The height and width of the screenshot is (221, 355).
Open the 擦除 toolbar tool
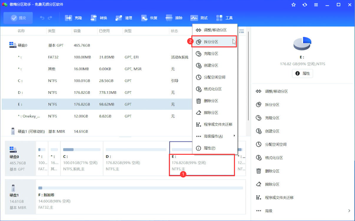[x=174, y=18]
